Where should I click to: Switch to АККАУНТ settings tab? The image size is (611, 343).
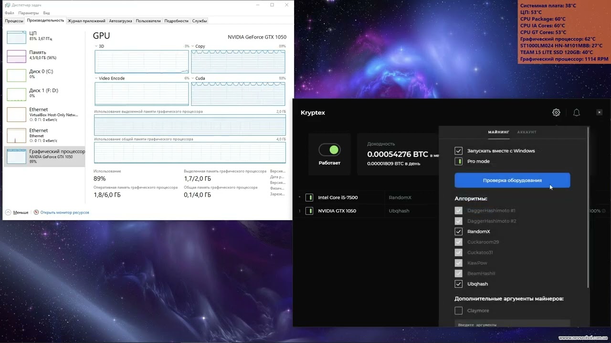[x=527, y=132]
